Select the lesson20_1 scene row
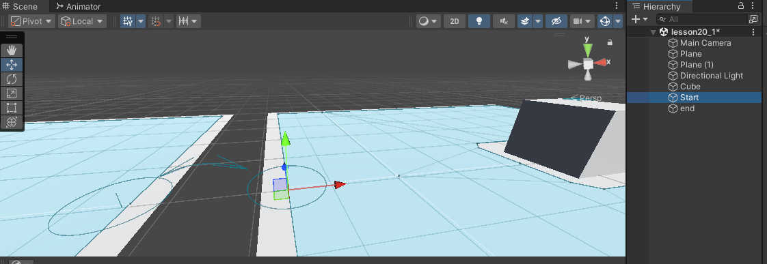 pos(694,31)
